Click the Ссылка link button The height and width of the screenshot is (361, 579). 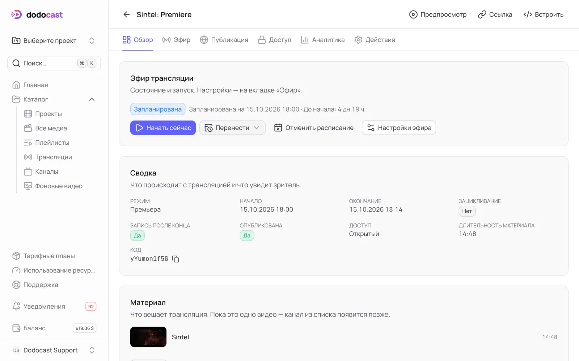pyautogui.click(x=495, y=14)
